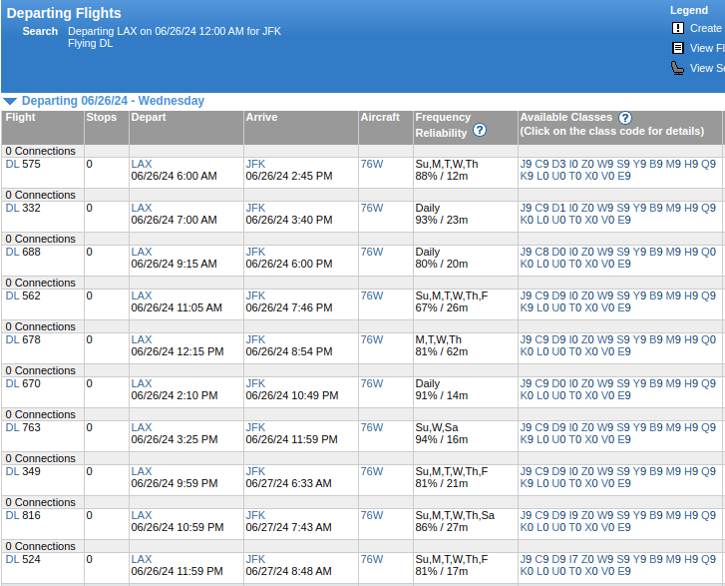Open help icon next to Available Classes

(x=625, y=118)
